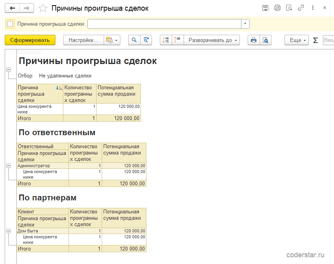Select the Клиент column header
The width and height of the screenshot is (334, 264).
[43, 212]
